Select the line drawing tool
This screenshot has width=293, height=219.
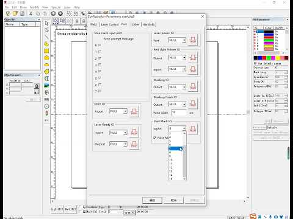(46, 37)
